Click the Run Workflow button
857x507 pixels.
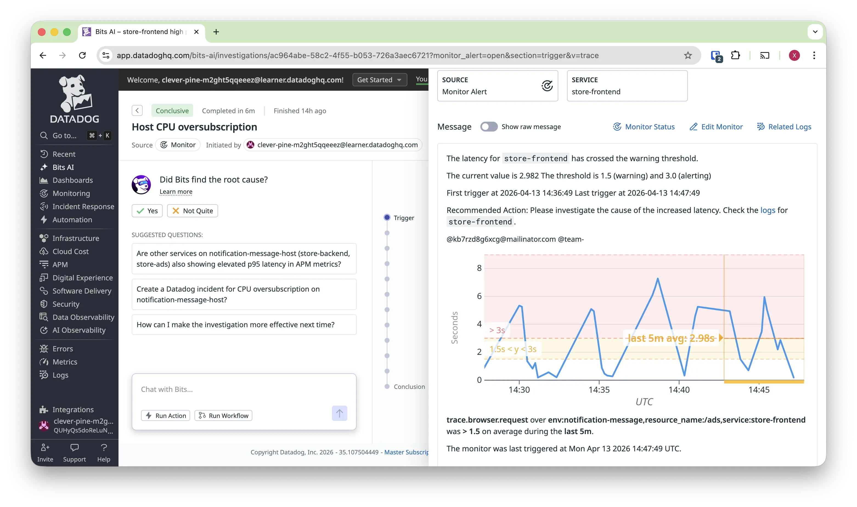(x=224, y=415)
